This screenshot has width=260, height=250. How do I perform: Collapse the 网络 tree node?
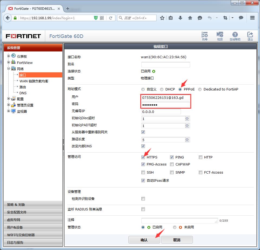pos(9,69)
